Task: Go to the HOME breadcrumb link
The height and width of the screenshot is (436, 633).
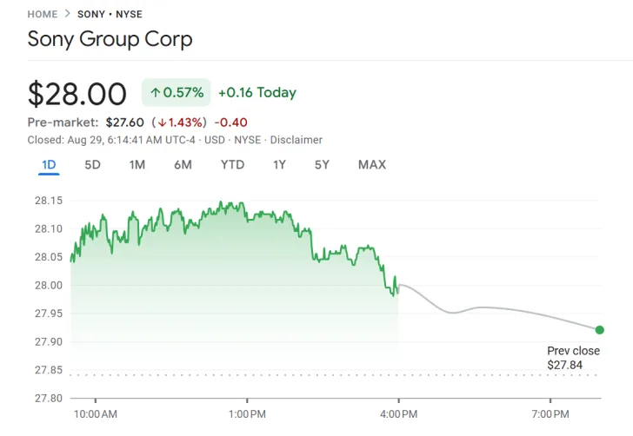Action: tap(43, 15)
